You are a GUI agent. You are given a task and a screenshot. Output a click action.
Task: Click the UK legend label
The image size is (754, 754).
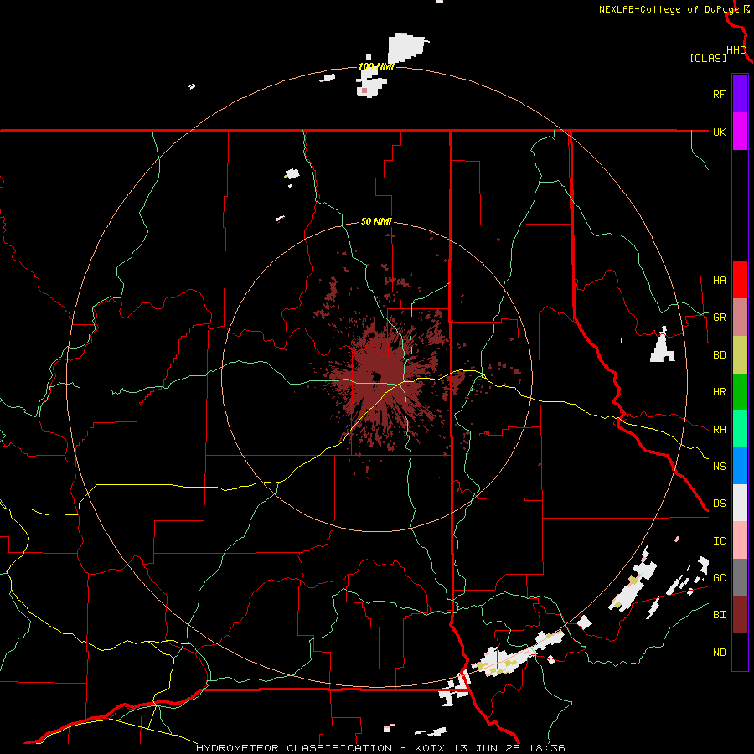click(x=719, y=132)
